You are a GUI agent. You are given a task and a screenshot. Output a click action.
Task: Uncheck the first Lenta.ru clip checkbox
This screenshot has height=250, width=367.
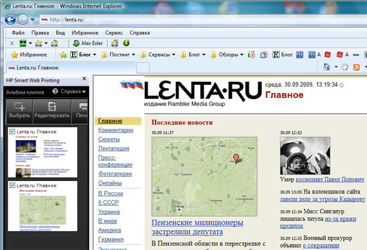12,132
